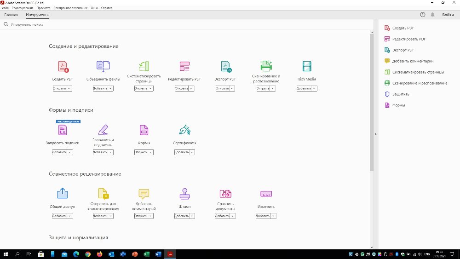Click the ENG language indicator in tray
The image size is (460, 259).
pos(427,254)
